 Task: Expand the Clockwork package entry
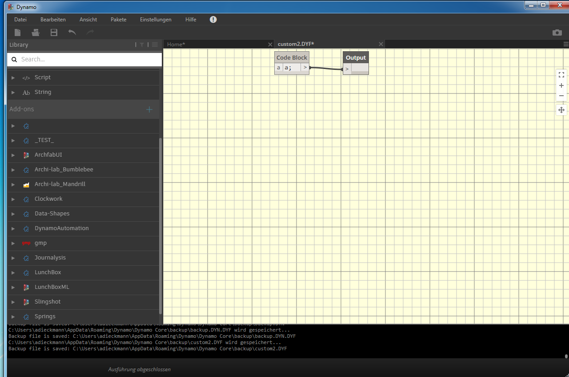tap(13, 199)
